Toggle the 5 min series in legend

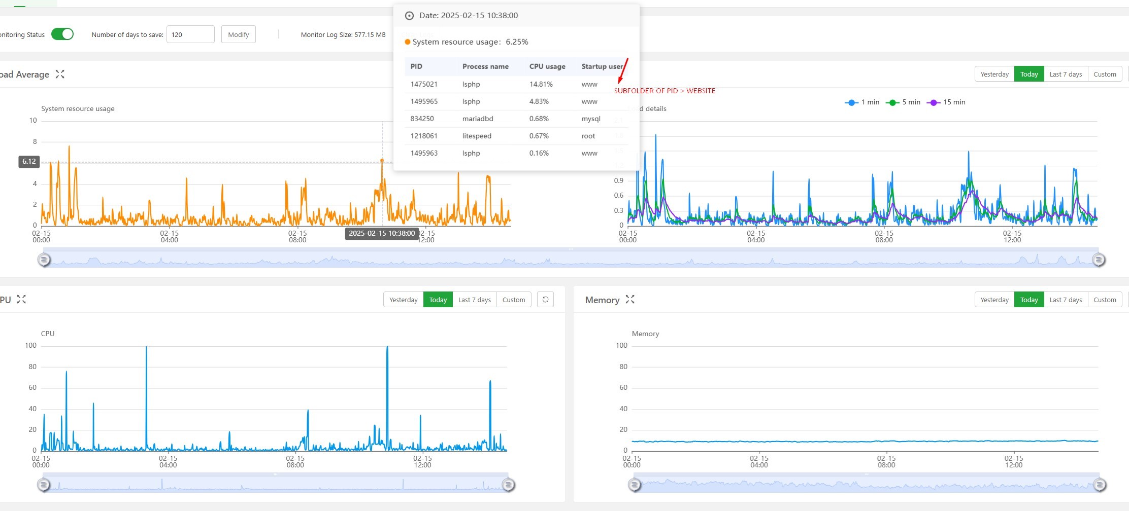[903, 102]
